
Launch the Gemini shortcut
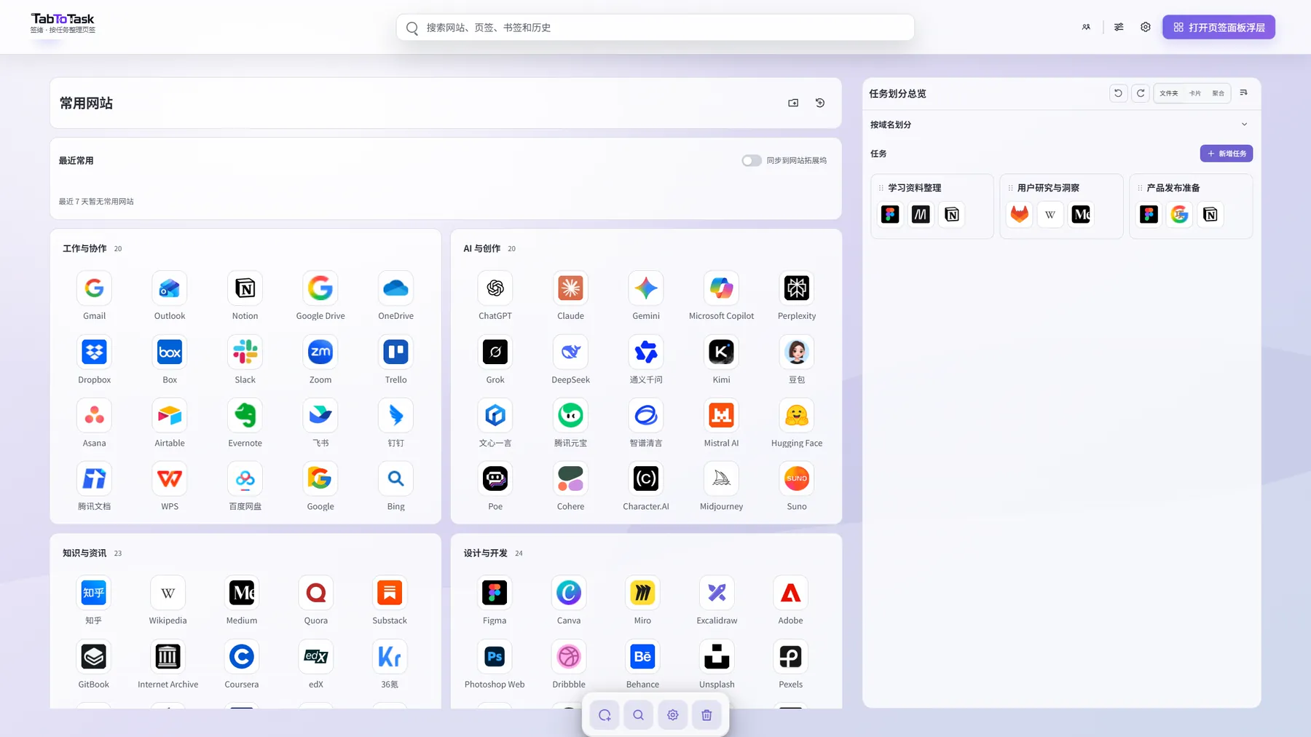tap(646, 288)
